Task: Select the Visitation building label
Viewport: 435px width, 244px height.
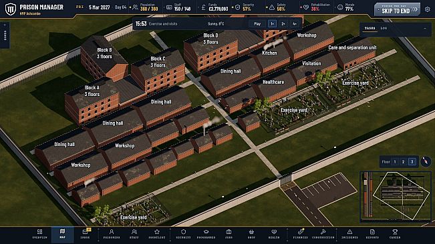Action: pyautogui.click(x=311, y=63)
